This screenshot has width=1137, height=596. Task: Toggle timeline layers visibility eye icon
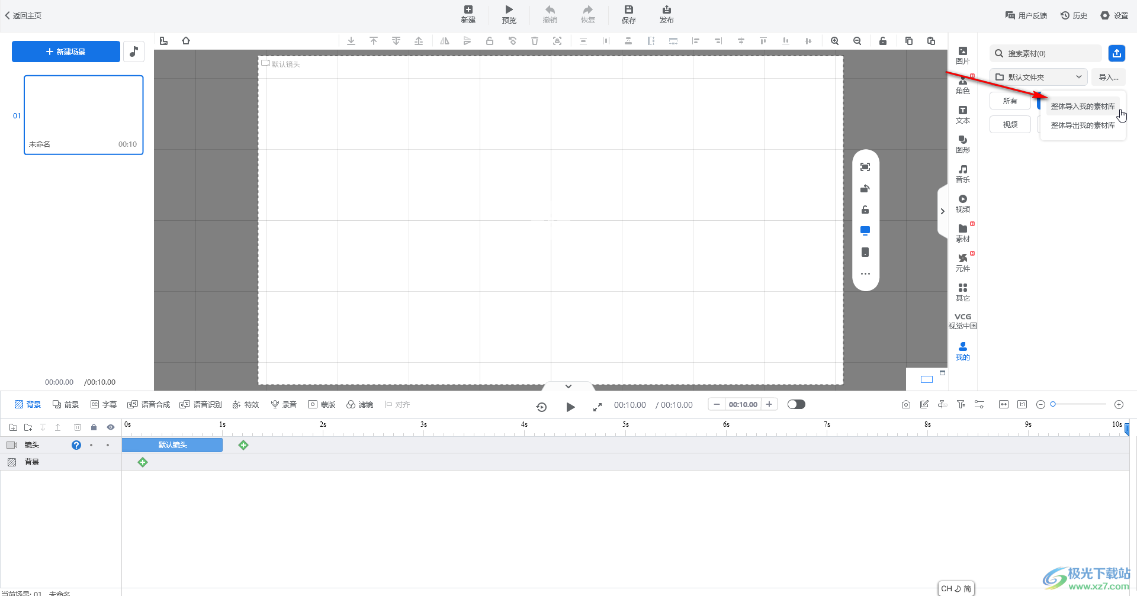point(111,427)
